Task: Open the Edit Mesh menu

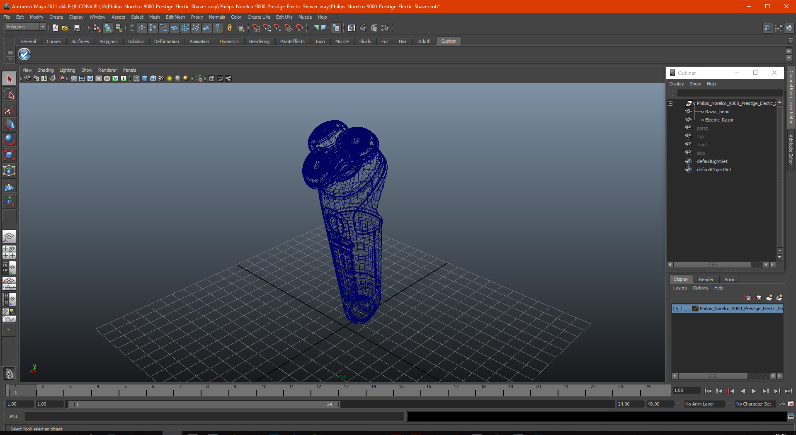Action: point(175,17)
